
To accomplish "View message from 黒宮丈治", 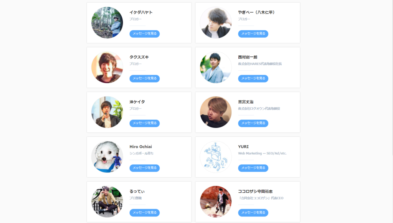I will [253, 123].
